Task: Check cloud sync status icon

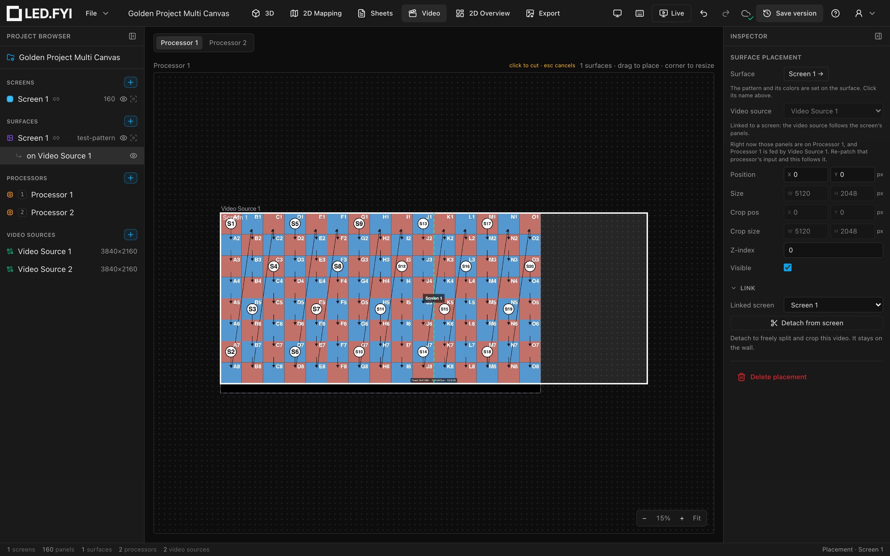Action: pyautogui.click(x=746, y=14)
